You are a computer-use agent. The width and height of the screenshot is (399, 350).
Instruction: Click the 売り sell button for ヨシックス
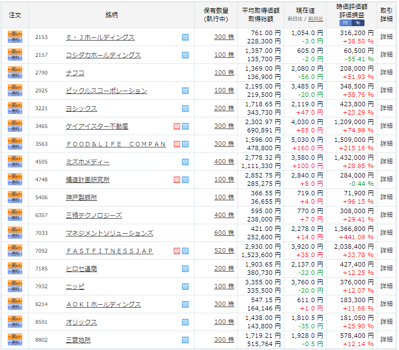tap(15, 111)
